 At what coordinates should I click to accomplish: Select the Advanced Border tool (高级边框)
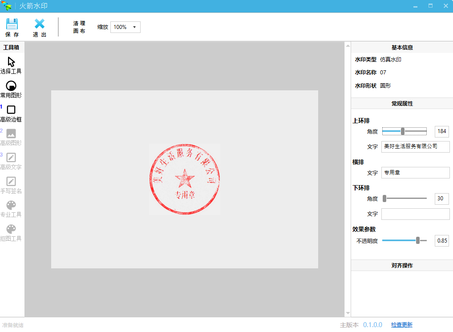11,113
